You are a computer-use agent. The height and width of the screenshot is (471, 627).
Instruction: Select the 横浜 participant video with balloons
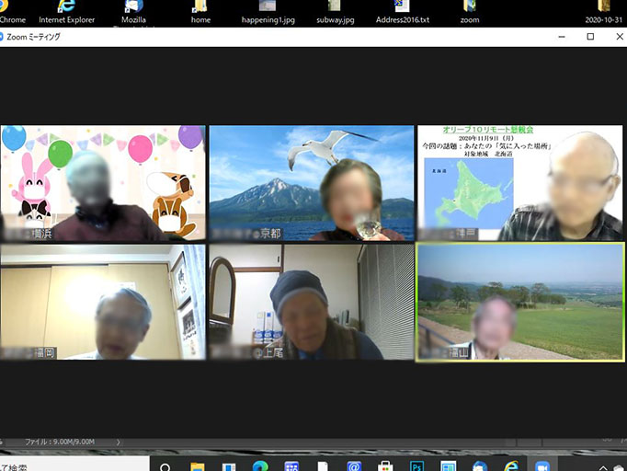103,183
